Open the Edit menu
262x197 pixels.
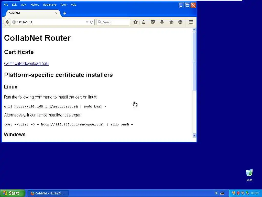click(14, 5)
